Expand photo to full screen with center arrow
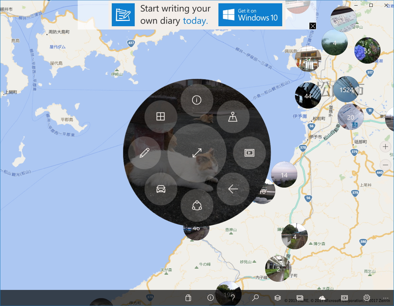394x306 pixels. click(197, 153)
